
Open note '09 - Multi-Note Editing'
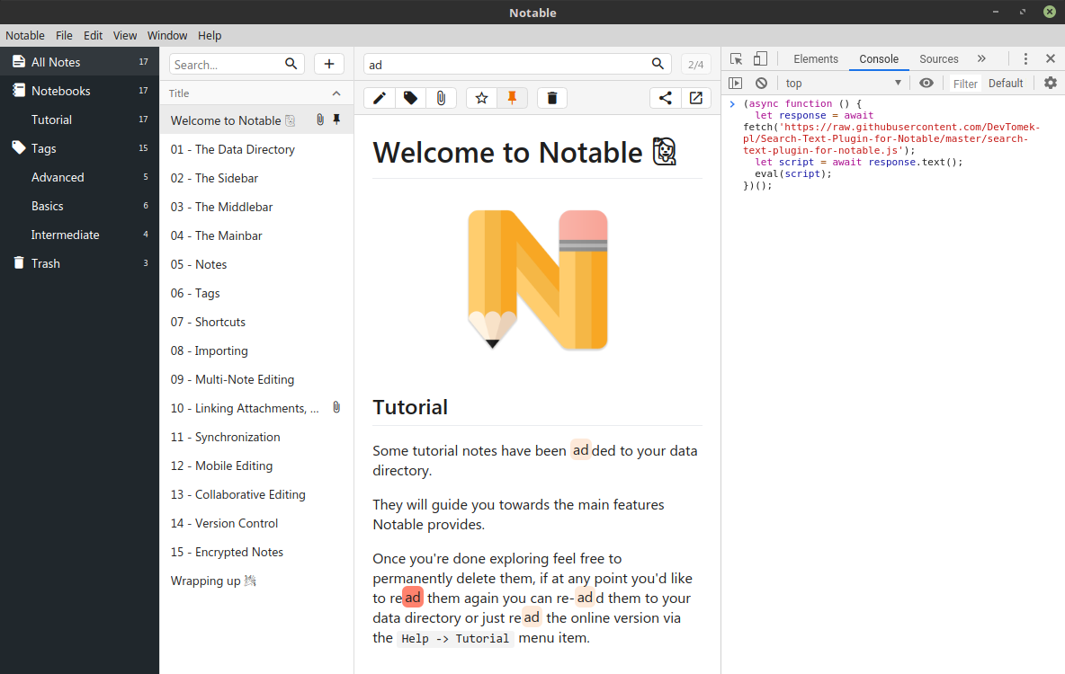(256, 379)
